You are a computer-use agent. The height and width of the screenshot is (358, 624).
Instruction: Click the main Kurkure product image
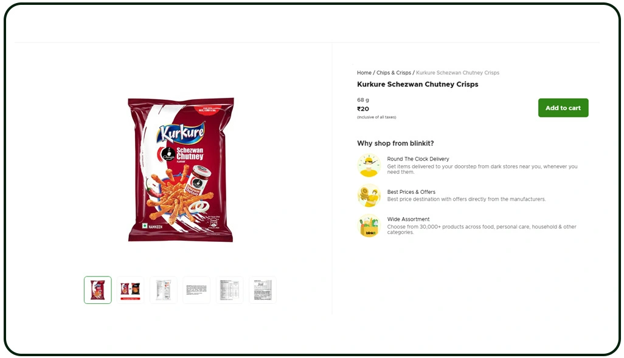[x=181, y=170]
